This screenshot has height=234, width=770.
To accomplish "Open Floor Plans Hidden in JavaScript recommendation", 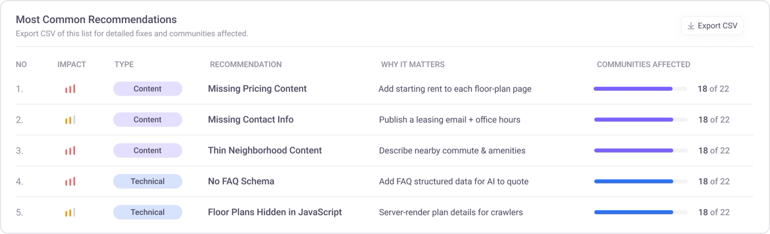I will point(275,212).
